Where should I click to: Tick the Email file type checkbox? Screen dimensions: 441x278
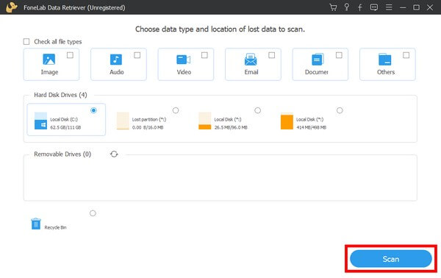[272, 55]
